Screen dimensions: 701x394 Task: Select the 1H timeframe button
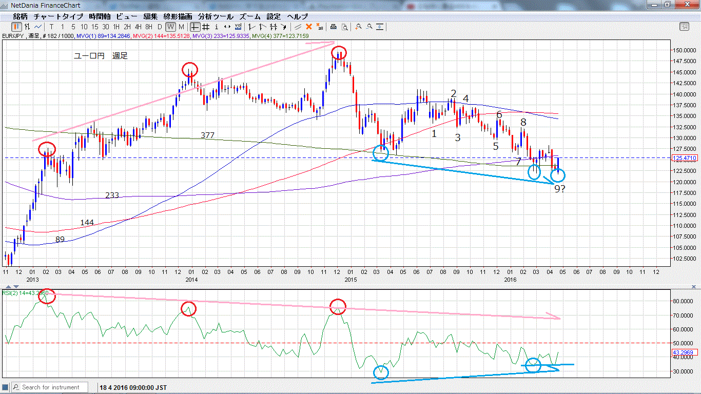tap(116, 26)
